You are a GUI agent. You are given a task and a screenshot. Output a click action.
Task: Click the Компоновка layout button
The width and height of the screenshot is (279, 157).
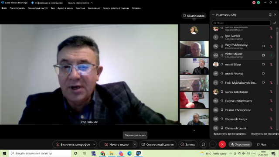(194, 16)
